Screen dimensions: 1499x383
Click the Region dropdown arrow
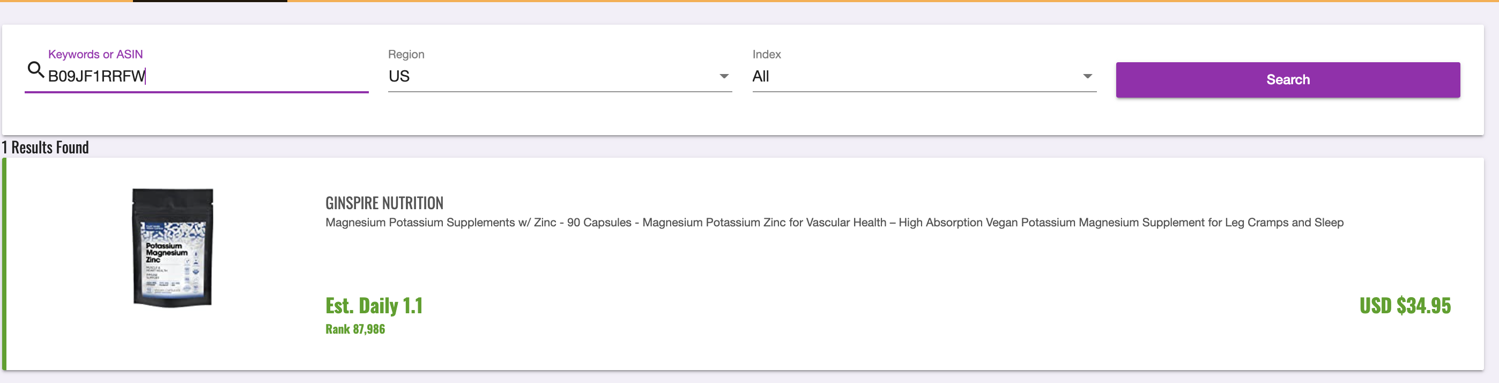pyautogui.click(x=724, y=76)
